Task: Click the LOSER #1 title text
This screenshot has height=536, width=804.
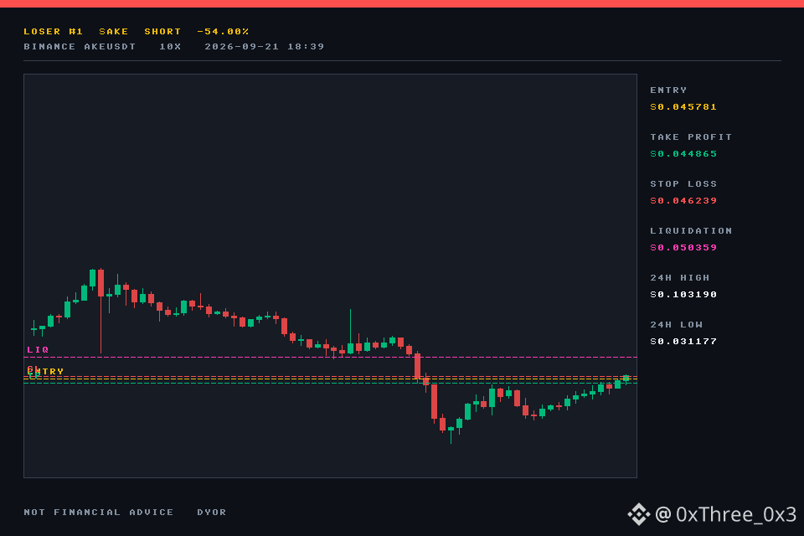Action: coord(54,31)
